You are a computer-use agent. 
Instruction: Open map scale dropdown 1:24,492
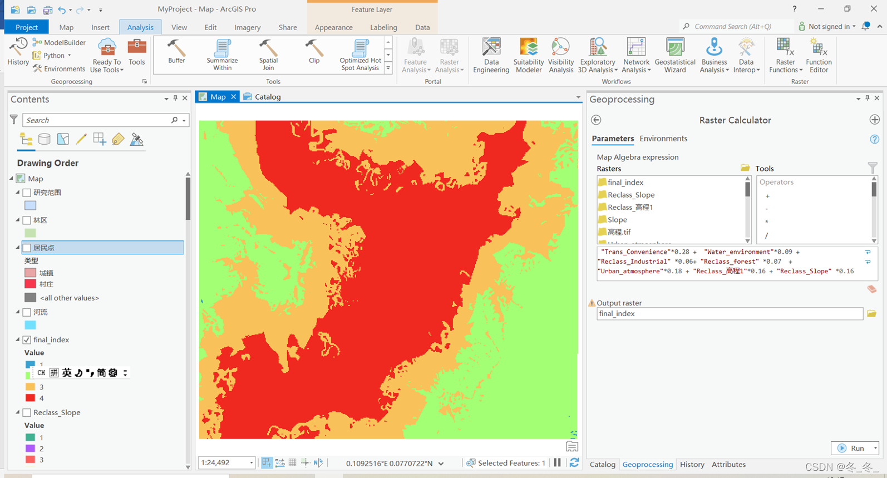[x=252, y=463]
